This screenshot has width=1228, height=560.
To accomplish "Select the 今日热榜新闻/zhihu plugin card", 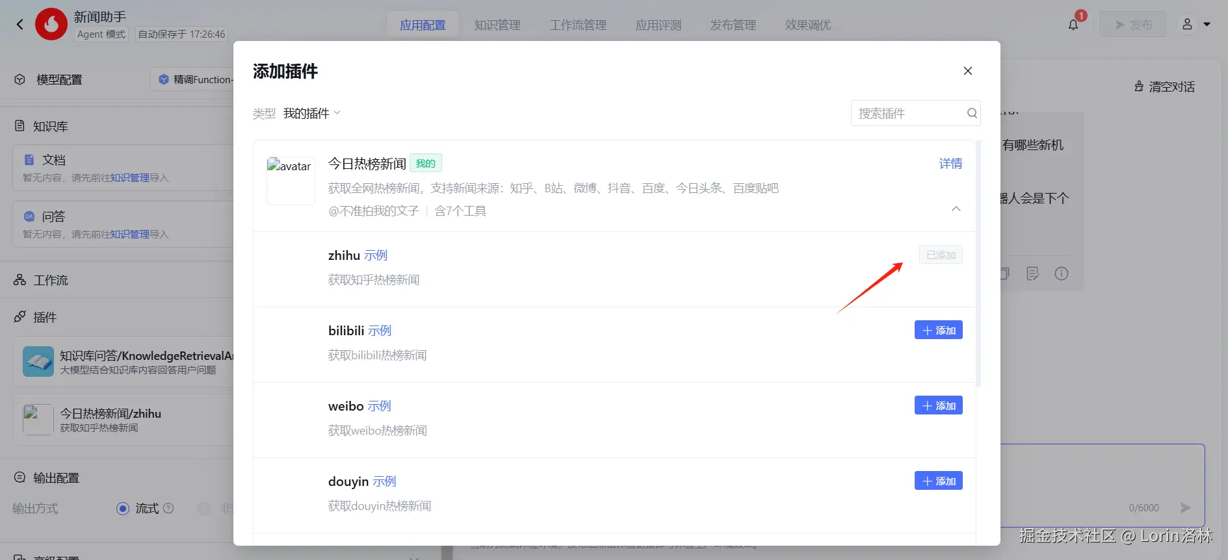I will tap(124, 420).
